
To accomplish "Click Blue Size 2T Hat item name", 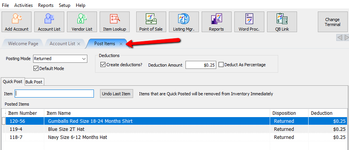I will 66,129.
